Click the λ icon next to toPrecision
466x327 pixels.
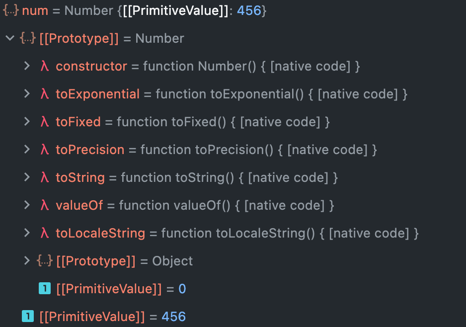point(45,150)
